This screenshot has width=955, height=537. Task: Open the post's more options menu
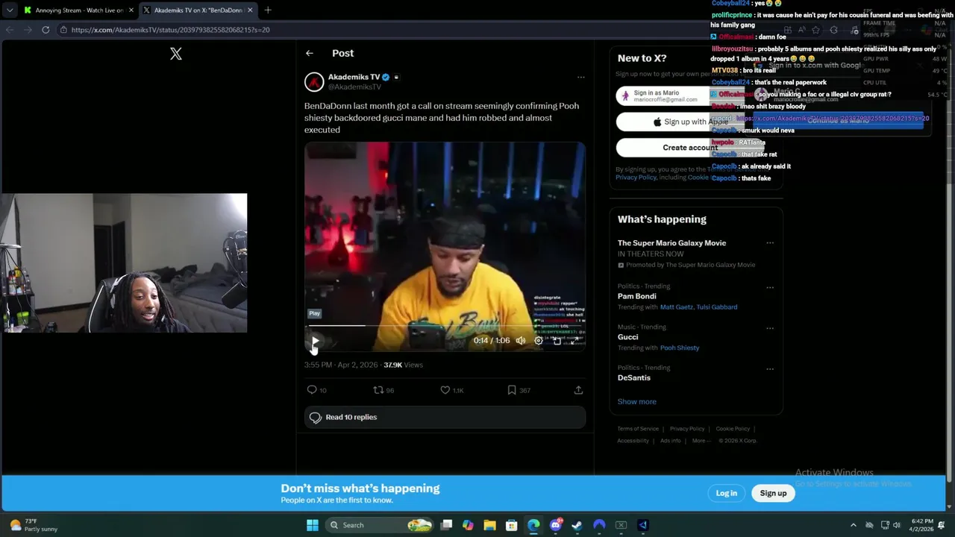(x=580, y=77)
